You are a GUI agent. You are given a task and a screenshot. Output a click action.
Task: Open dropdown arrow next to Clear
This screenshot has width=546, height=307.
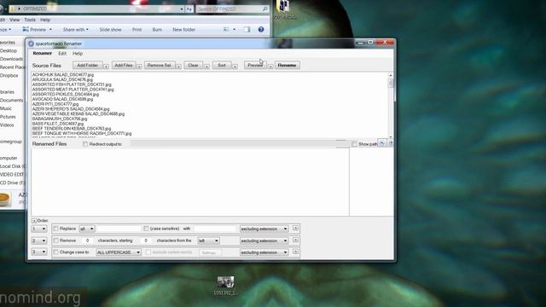point(206,67)
